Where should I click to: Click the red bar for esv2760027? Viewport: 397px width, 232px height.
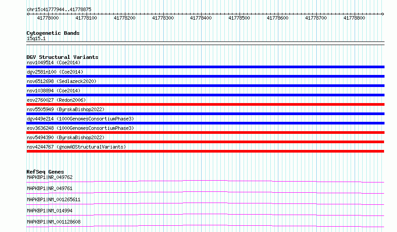coord(205,104)
